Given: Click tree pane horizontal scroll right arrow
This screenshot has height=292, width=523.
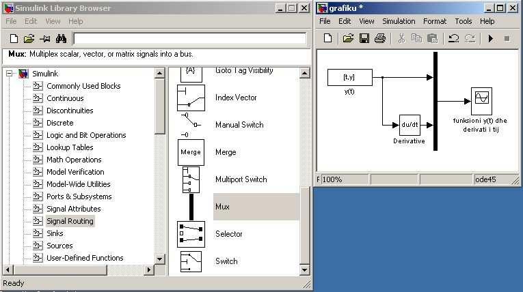Looking at the screenshot, I should [x=149, y=269].
